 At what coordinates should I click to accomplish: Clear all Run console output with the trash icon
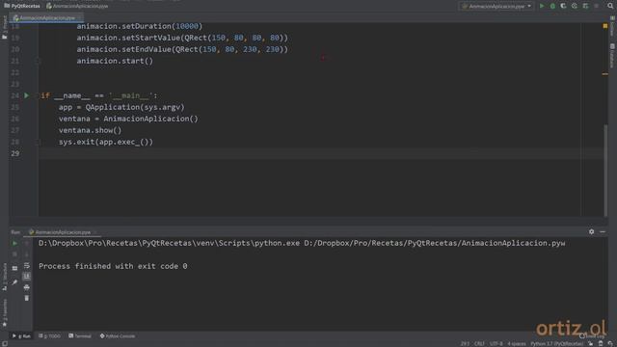(x=26, y=298)
